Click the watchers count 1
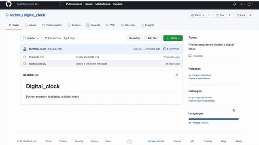The image size is (259, 145). (x=209, y=15)
